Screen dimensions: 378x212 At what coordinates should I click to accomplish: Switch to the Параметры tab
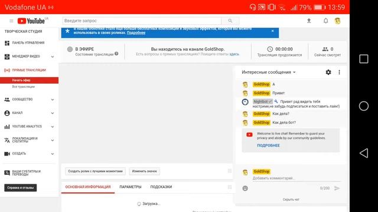[131, 187]
